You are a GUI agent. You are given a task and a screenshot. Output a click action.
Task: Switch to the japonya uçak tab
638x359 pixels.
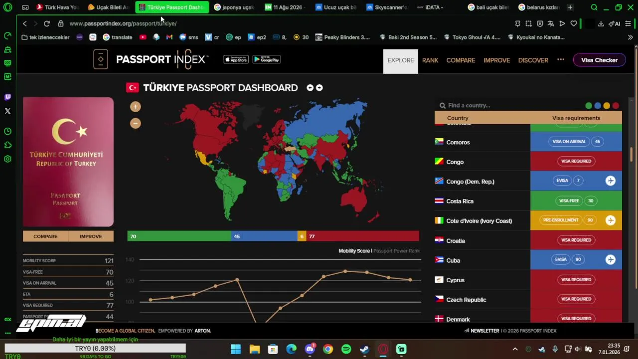tap(234, 7)
